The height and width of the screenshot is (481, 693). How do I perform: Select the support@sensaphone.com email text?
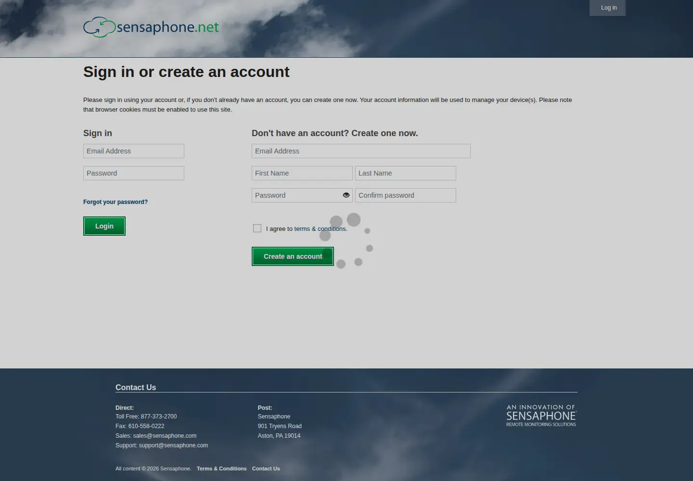(x=173, y=445)
